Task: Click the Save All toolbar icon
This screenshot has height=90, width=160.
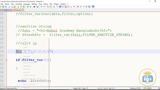Action: [6, 7]
